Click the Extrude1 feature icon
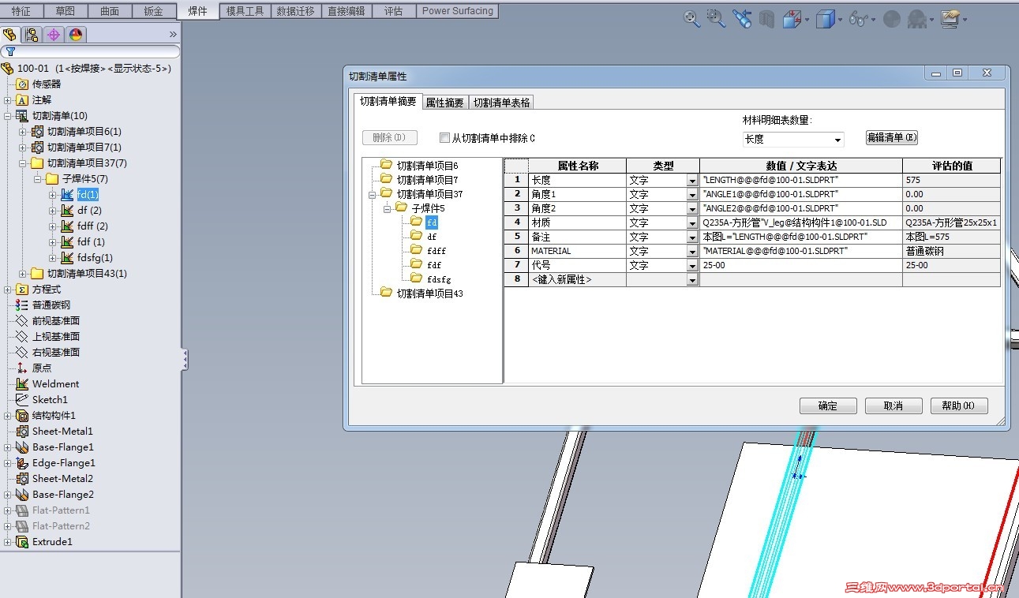Viewport: 1019px width, 598px height. point(22,542)
